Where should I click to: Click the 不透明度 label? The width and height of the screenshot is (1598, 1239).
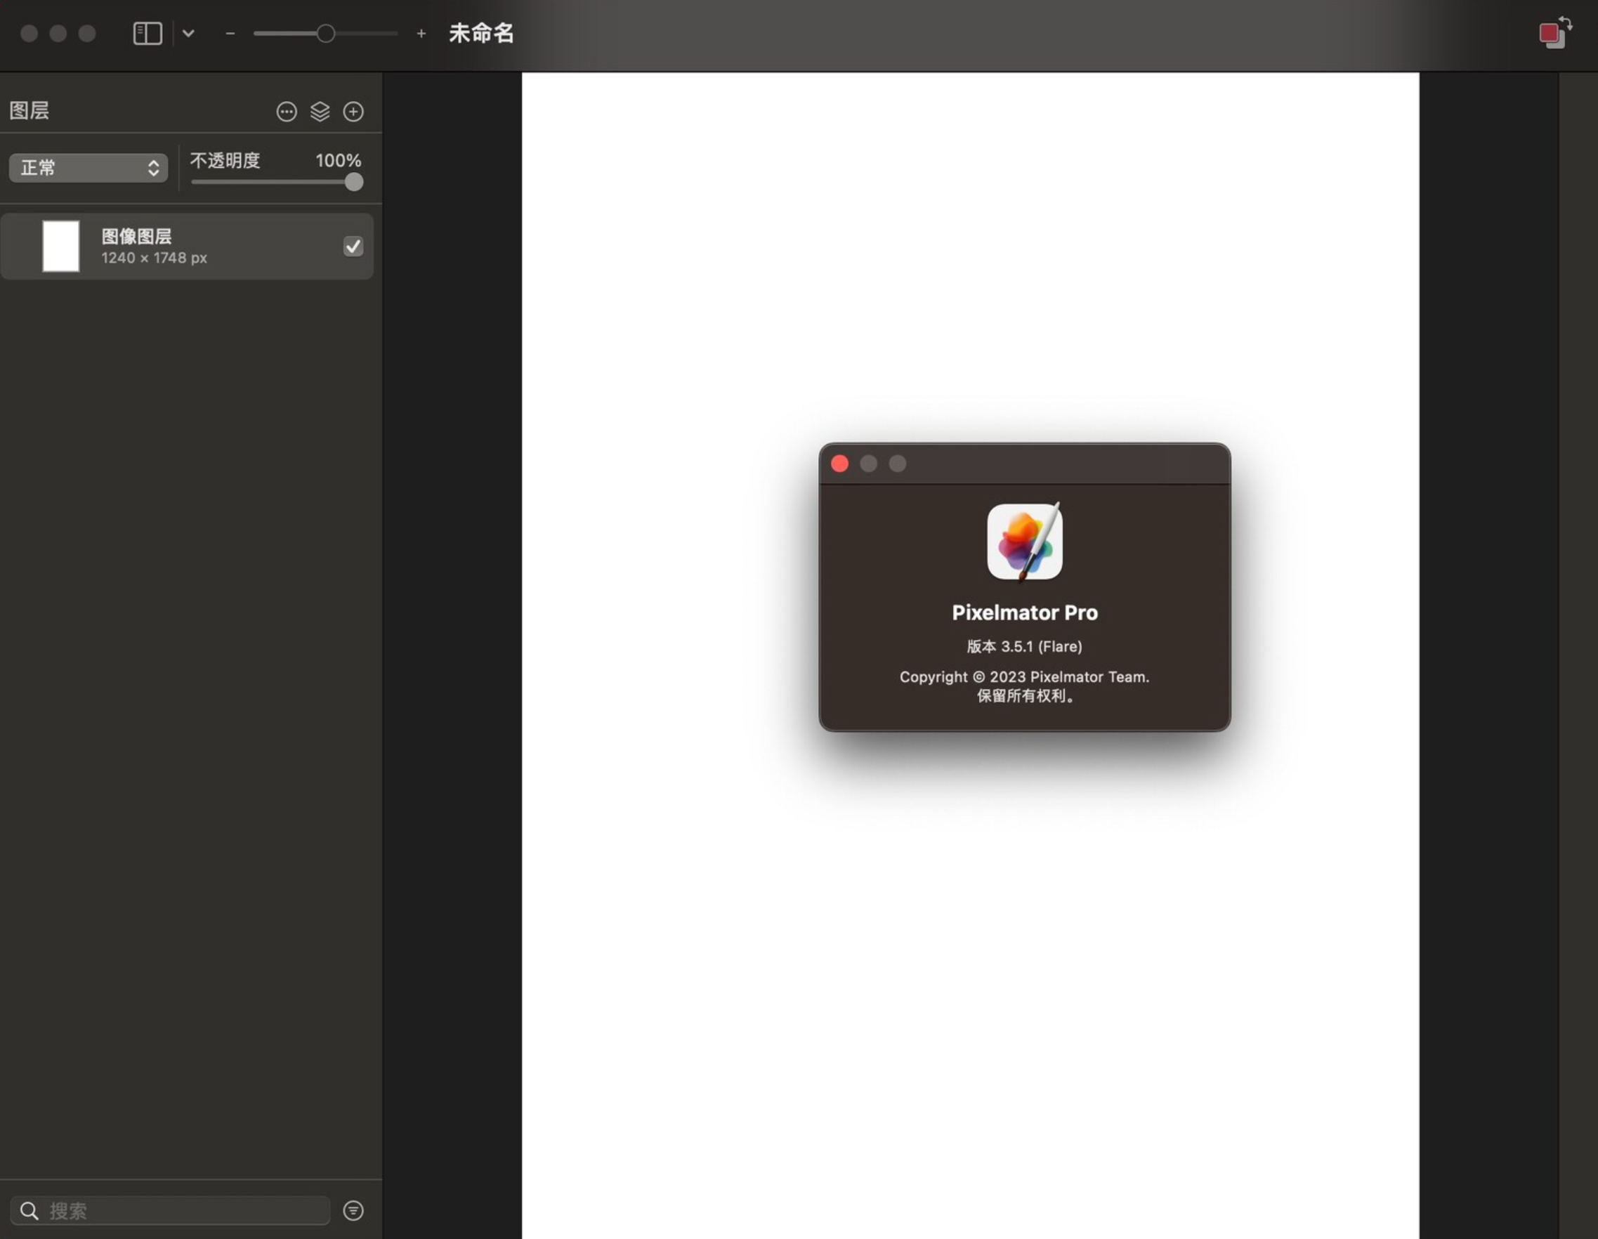tap(225, 160)
